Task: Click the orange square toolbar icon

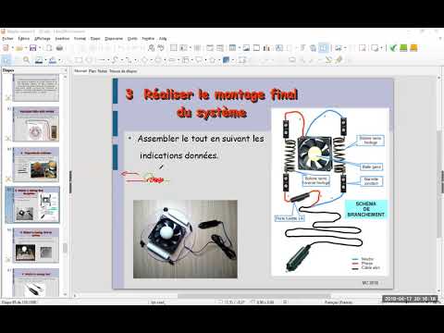Action: coord(413,48)
